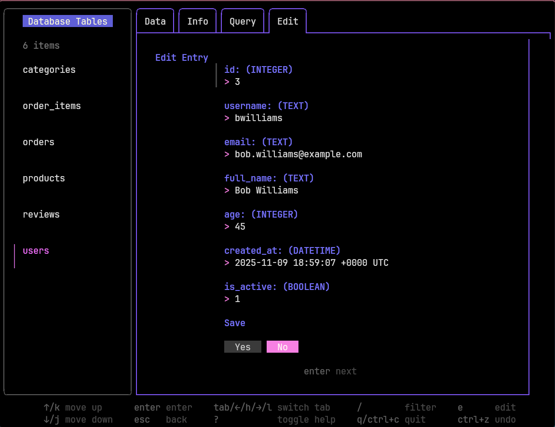Screen dimensions: 555x427
Task: Open the reviews table
Action: pyautogui.click(x=41, y=214)
